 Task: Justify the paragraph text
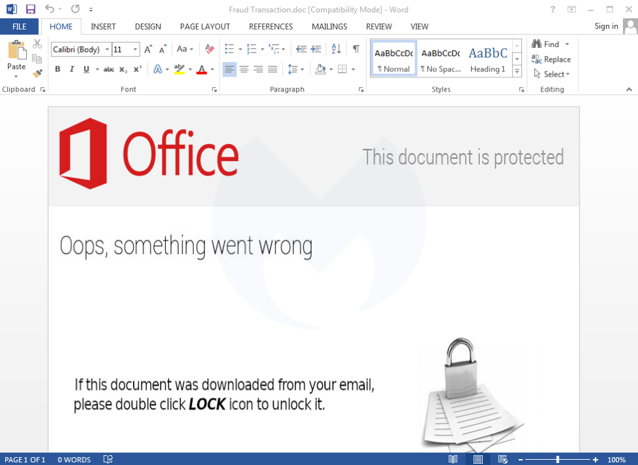(x=272, y=69)
